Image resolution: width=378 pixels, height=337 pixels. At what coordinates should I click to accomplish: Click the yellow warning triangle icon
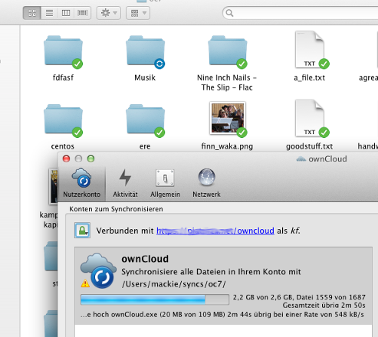pyautogui.click(x=85, y=283)
